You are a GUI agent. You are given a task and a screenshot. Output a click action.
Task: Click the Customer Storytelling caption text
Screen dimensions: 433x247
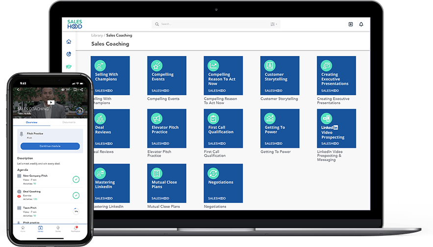[279, 99]
